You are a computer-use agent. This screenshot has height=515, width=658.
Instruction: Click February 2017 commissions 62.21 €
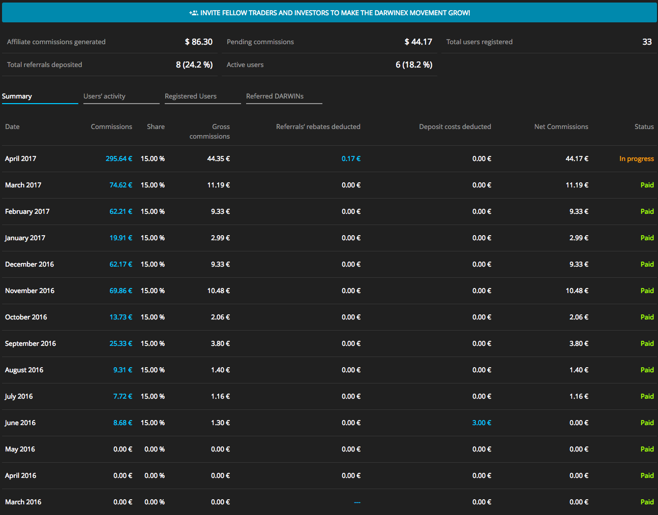[121, 211]
